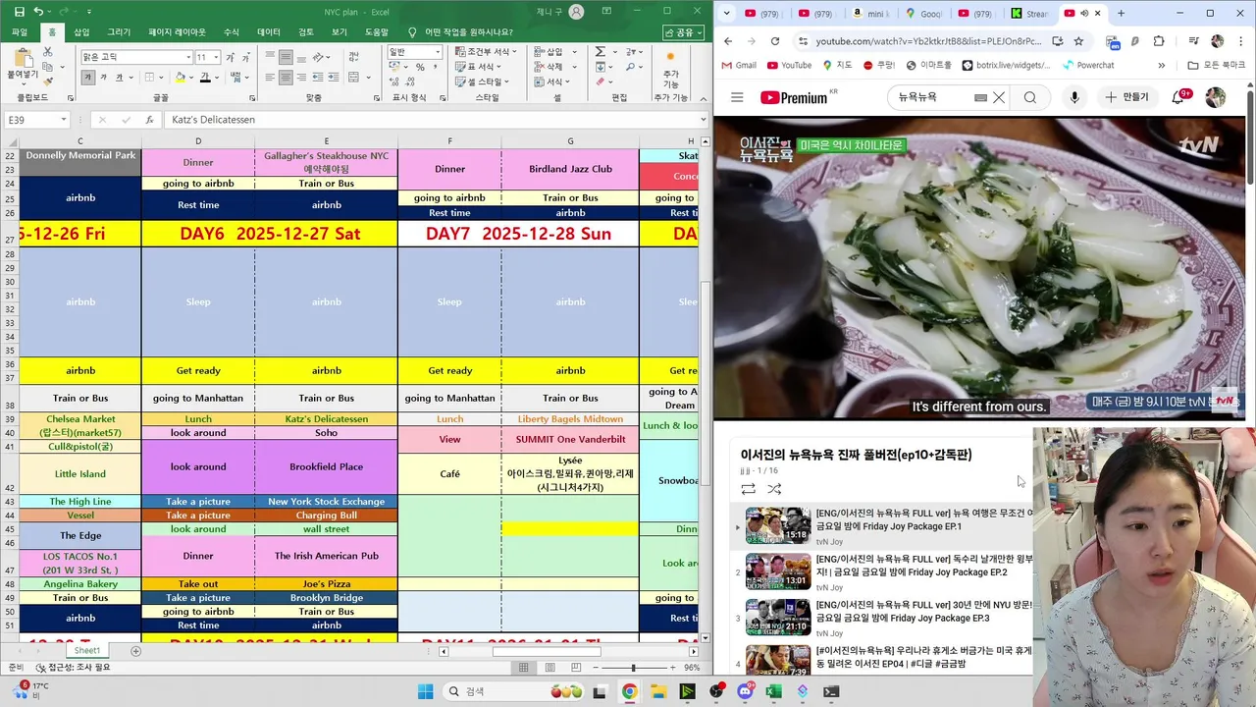1256x707 pixels.
Task: Switch to the 데이터 ribbon tab
Action: [x=269, y=32]
